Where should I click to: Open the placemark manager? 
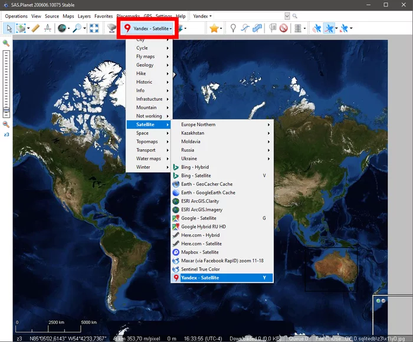(273, 28)
